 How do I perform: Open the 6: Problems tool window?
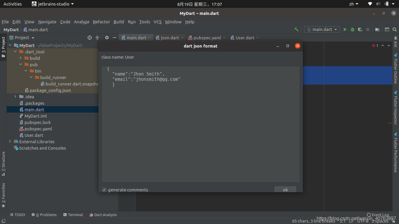point(44,215)
